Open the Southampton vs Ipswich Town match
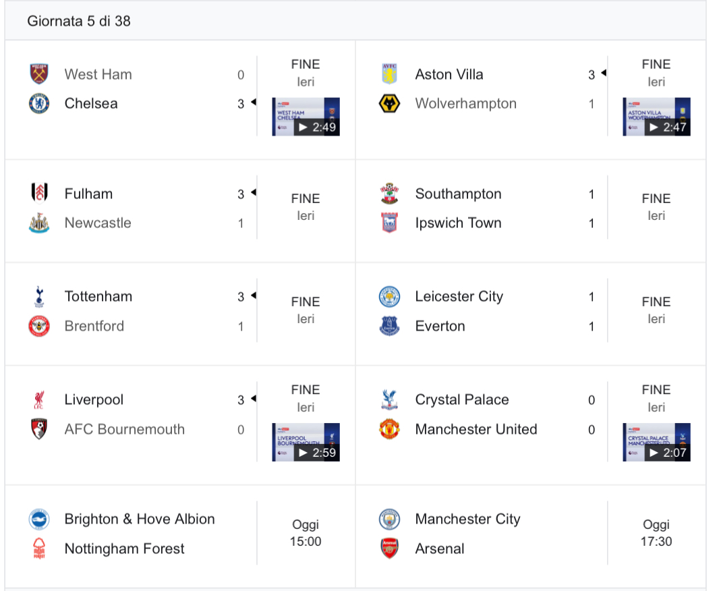 (531, 211)
